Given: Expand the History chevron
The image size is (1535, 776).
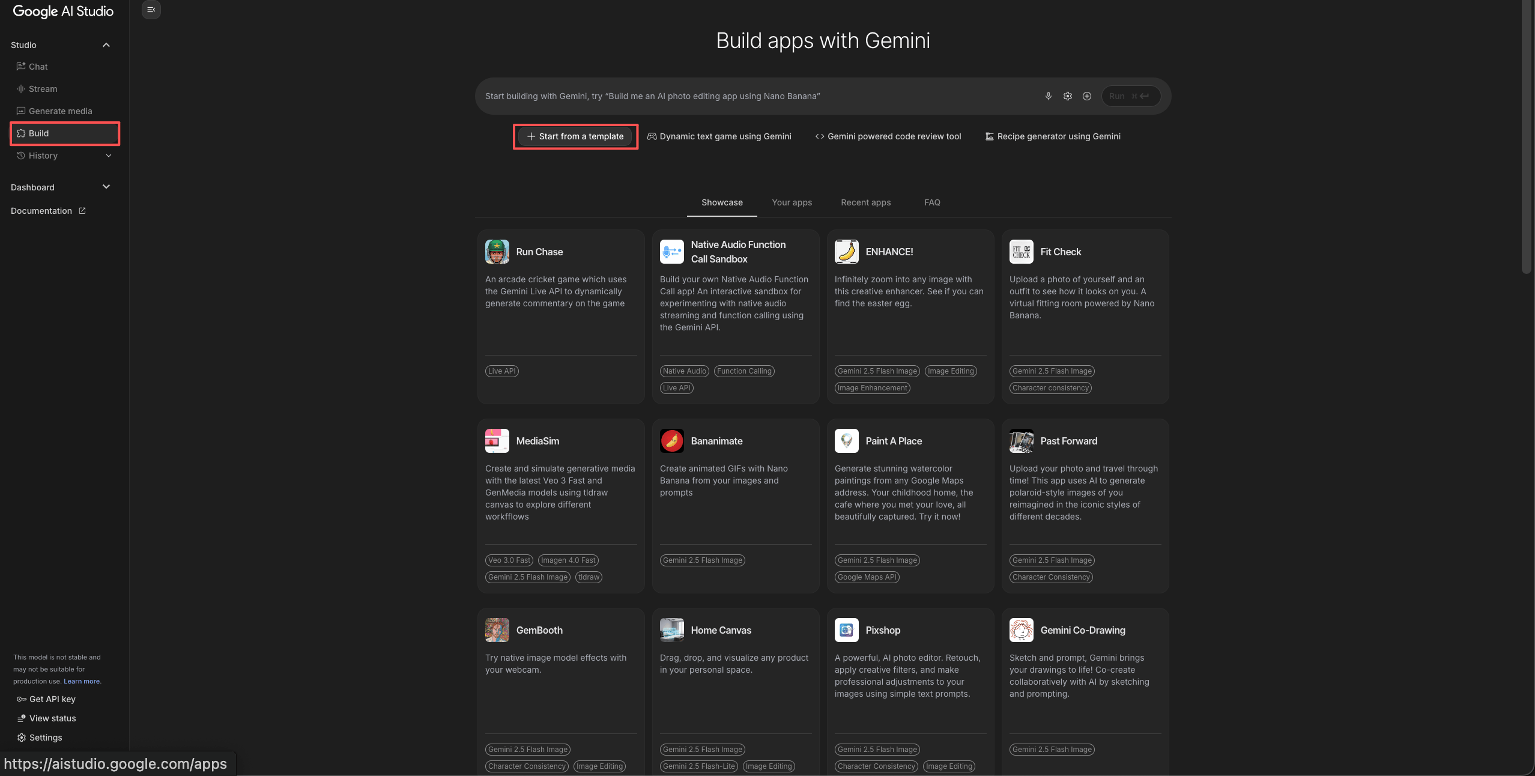Looking at the screenshot, I should pos(109,156).
